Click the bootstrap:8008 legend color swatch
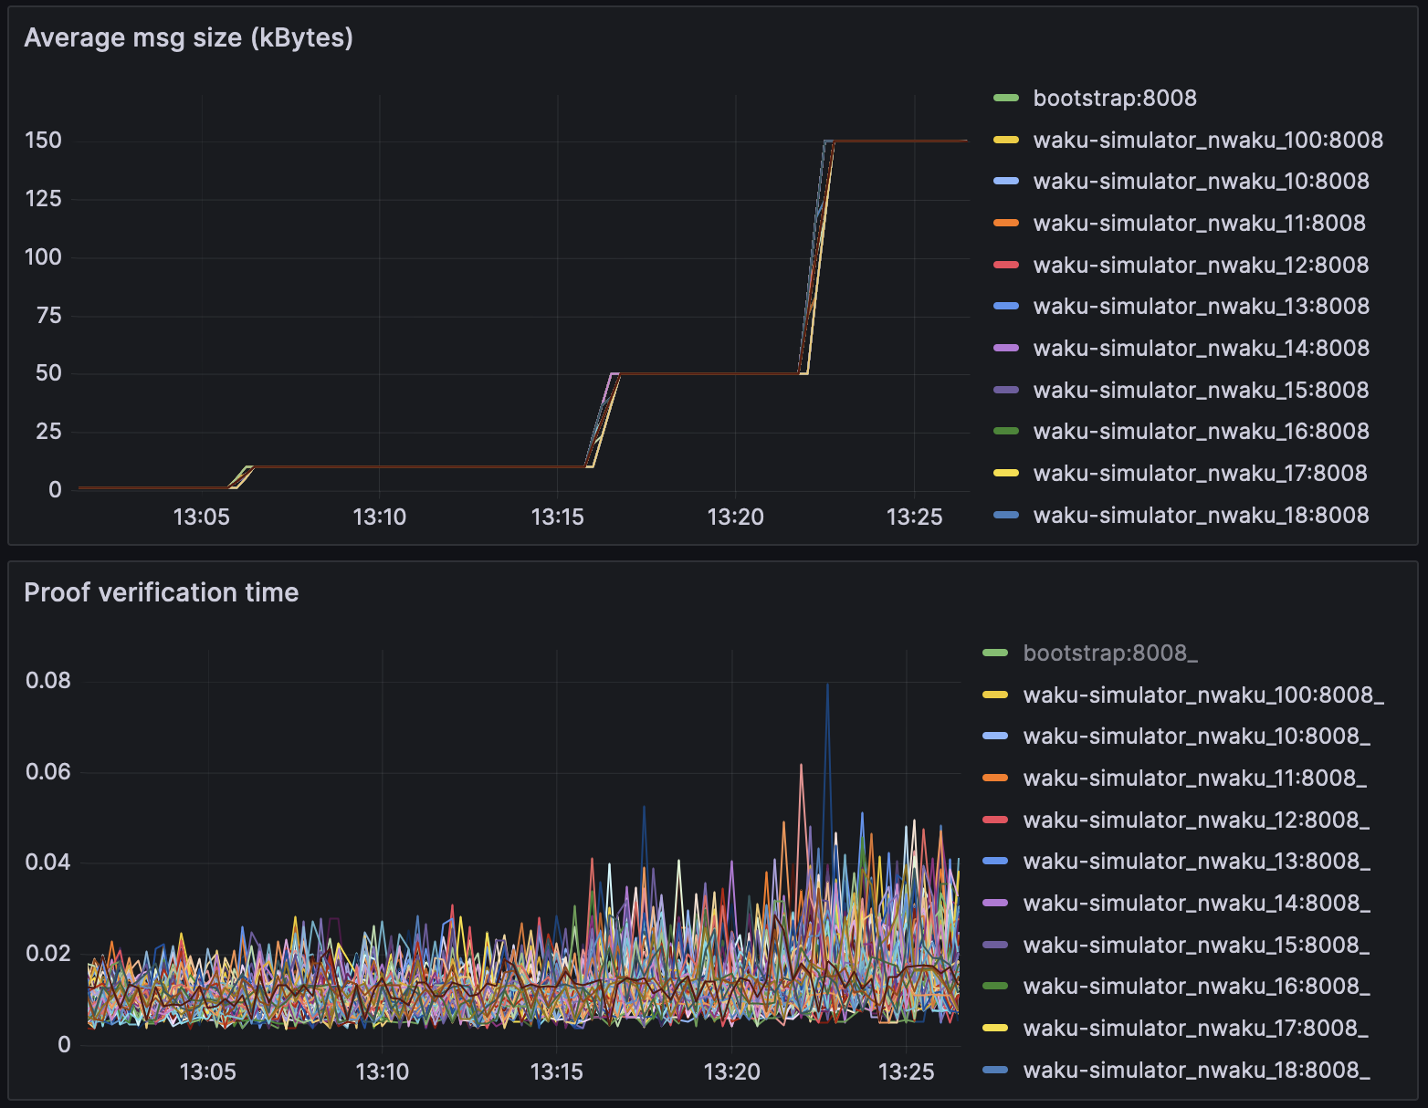Viewport: 1428px width, 1108px height. click(1007, 98)
